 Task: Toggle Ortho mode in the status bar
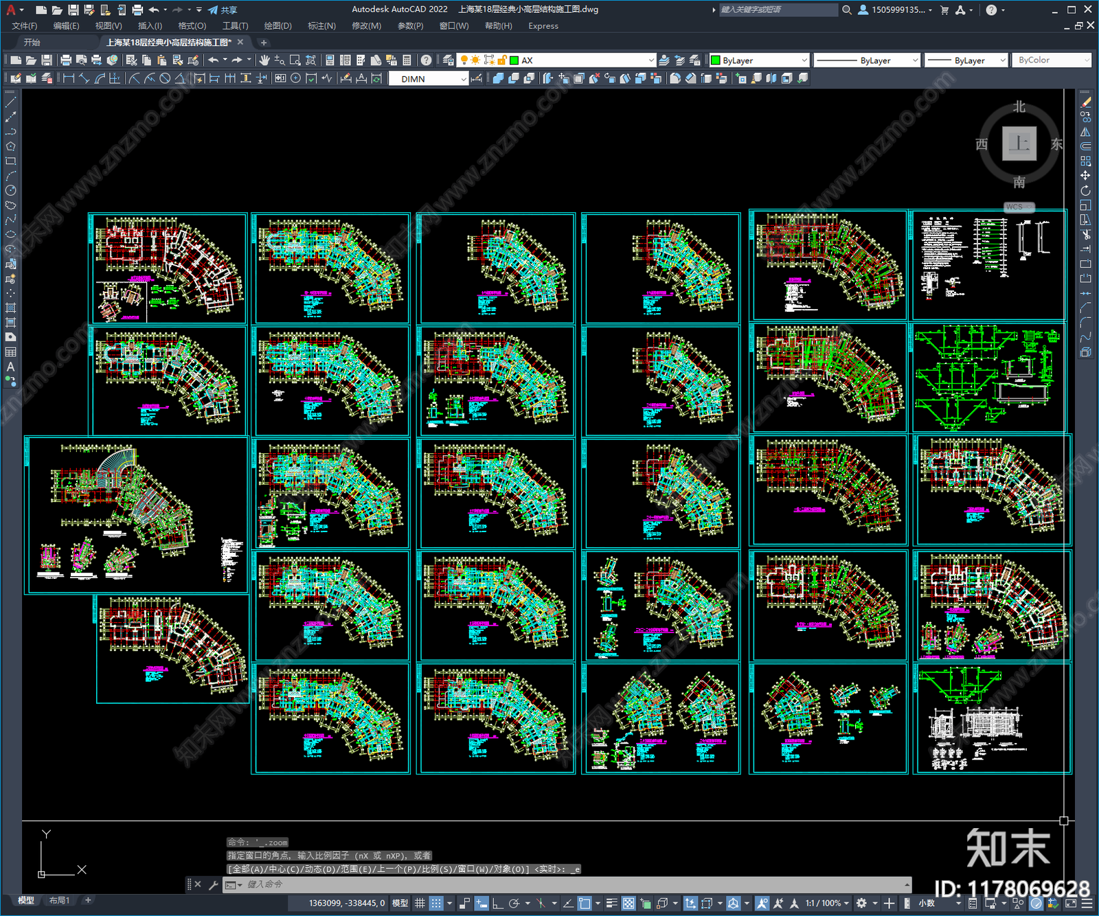[497, 903]
